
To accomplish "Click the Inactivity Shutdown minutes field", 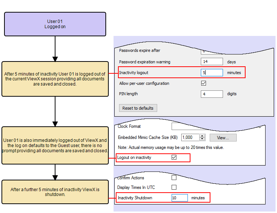I will [x=180, y=198].
